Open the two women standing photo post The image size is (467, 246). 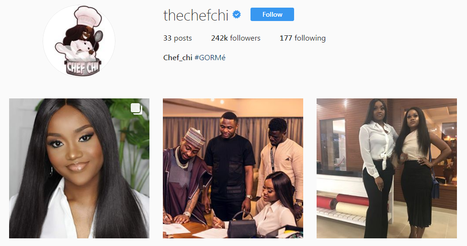pyautogui.click(x=387, y=169)
